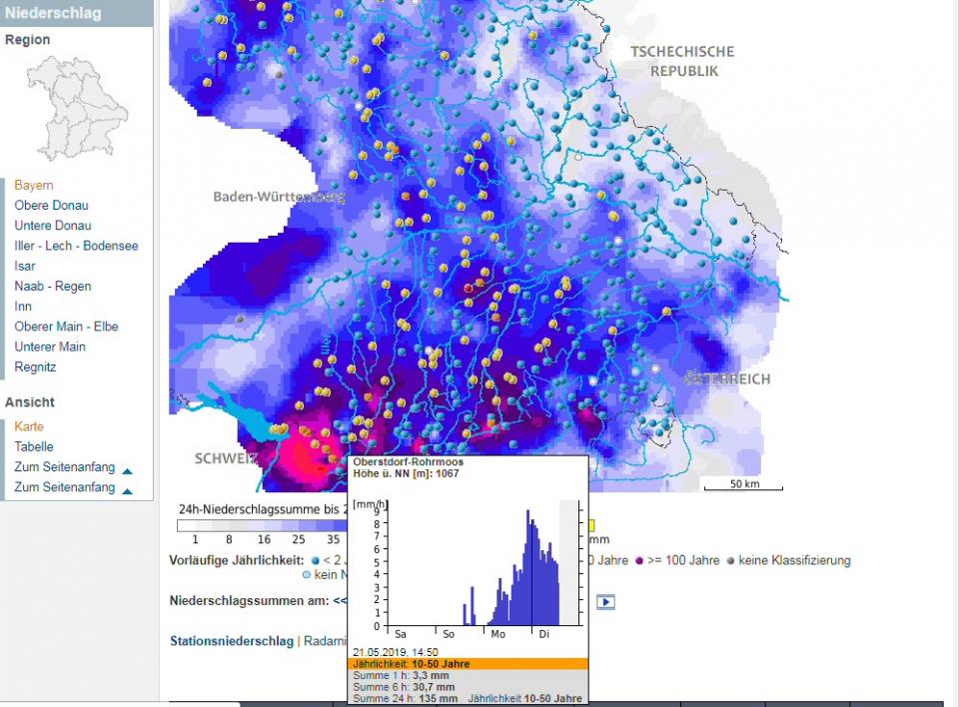This screenshot has width=959, height=707.
Task: Click the Bavaria region overview map
Action: (77, 108)
